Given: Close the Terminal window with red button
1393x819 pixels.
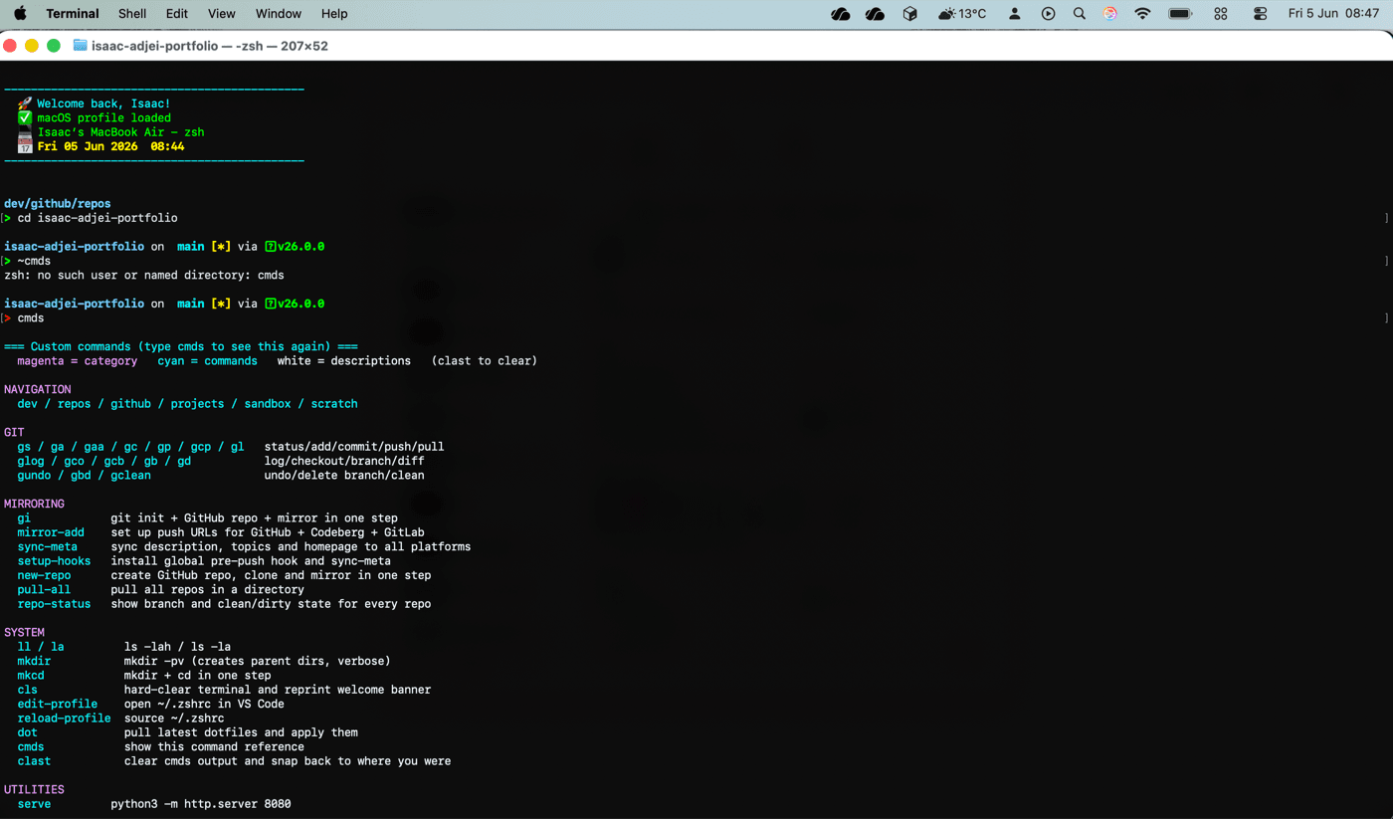Looking at the screenshot, I should tap(10, 46).
